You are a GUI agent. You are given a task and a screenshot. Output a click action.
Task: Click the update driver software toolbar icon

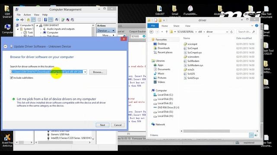(x=63, y=20)
